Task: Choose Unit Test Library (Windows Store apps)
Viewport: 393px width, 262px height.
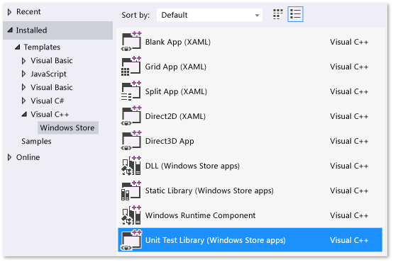Action: coord(250,240)
